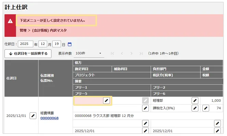This screenshot has width=227, height=136.
Task: Edit the プロジェクト field using pencil icon
Action: (x=146, y=108)
